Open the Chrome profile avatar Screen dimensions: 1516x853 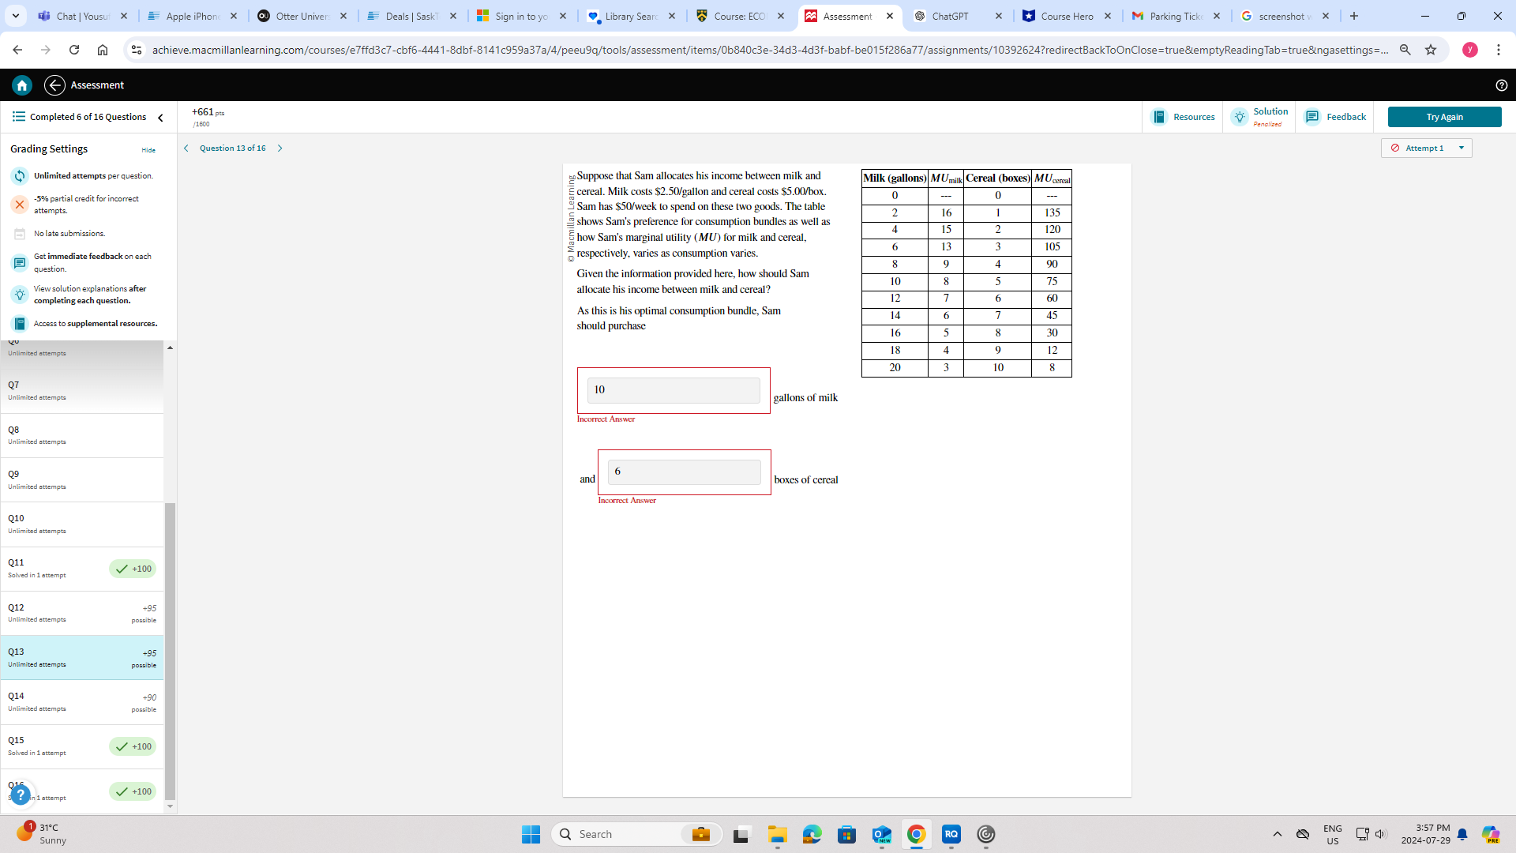coord(1470,49)
